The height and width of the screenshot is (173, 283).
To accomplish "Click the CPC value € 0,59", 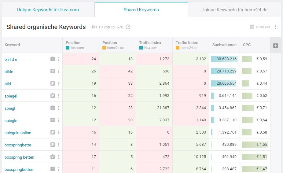I will (262, 59).
